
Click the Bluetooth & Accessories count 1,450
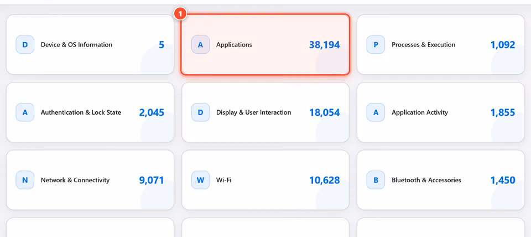pos(503,181)
